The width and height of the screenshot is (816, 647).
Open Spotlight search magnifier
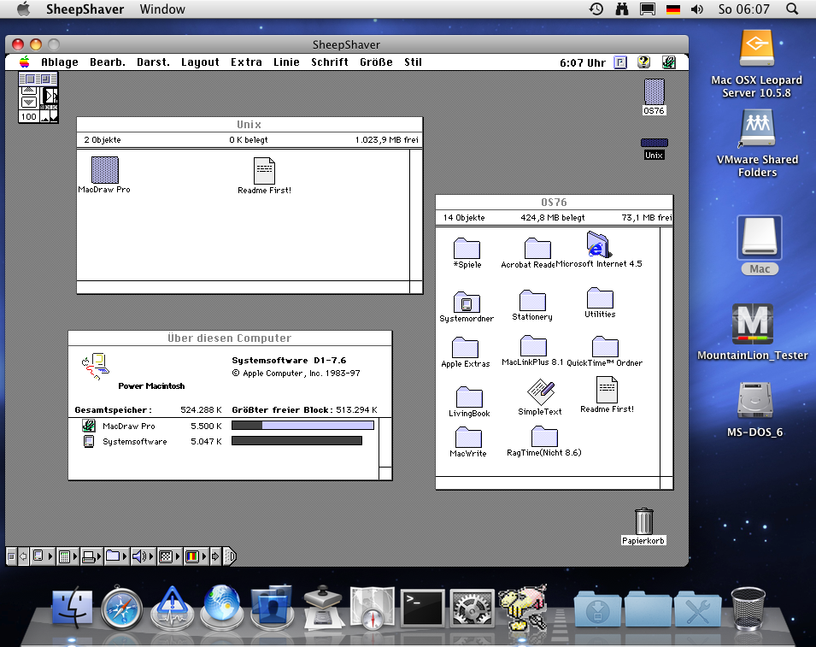point(792,9)
